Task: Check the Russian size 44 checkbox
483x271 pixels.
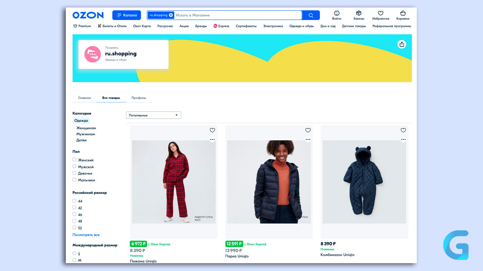Action: 74,201
